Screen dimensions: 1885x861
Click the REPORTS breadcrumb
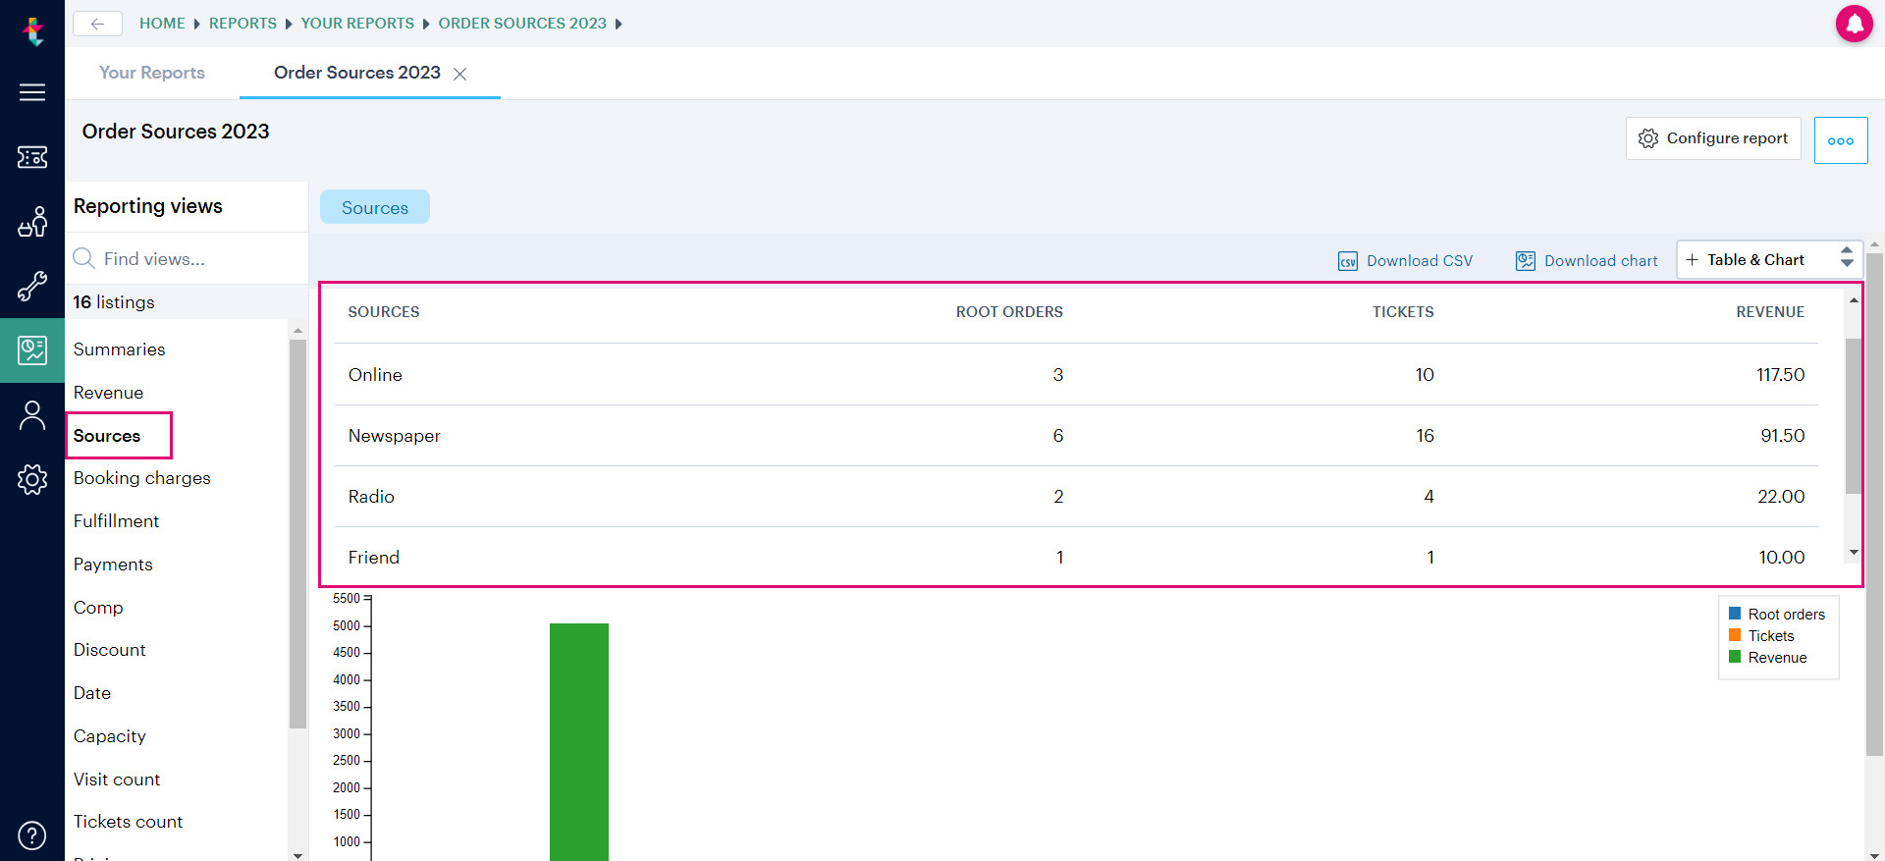242,24
